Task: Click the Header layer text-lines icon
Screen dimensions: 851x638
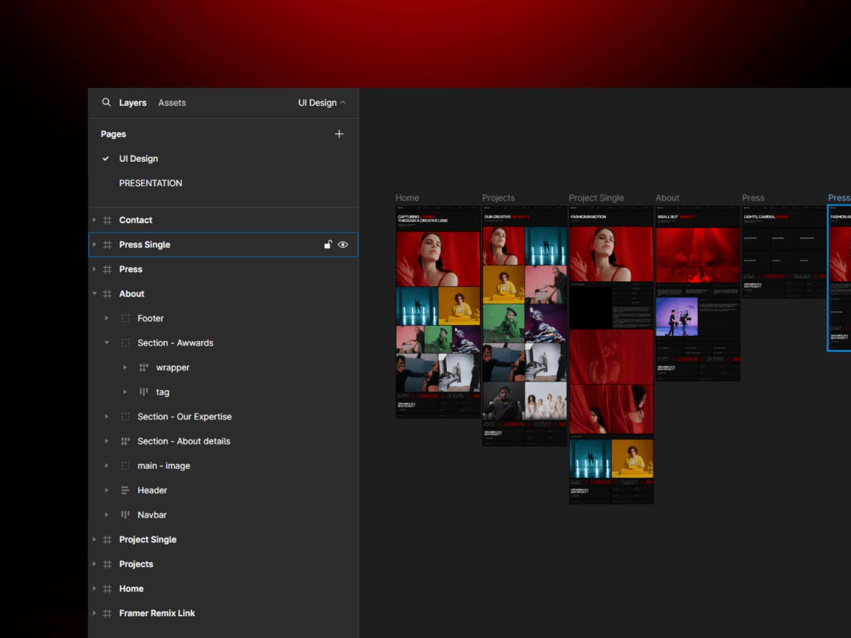Action: (x=125, y=490)
